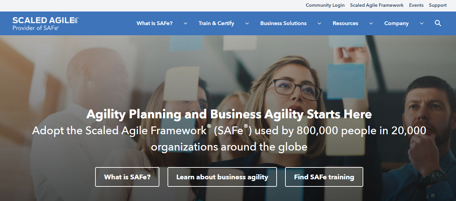Click the Find SAFe training button
This screenshot has height=201, width=456.
pyautogui.click(x=324, y=177)
